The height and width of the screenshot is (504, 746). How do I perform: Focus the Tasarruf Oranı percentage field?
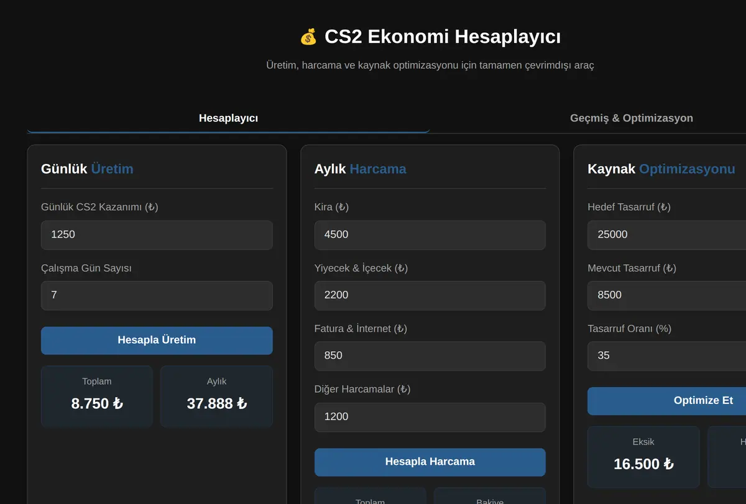click(x=666, y=356)
